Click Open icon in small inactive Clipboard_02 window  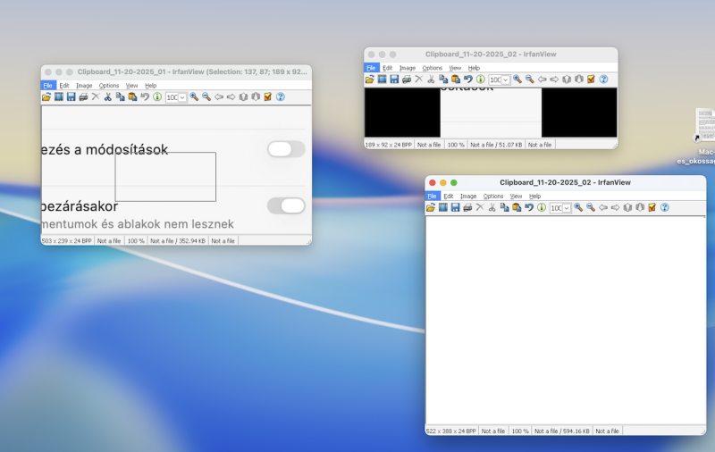(x=370, y=80)
